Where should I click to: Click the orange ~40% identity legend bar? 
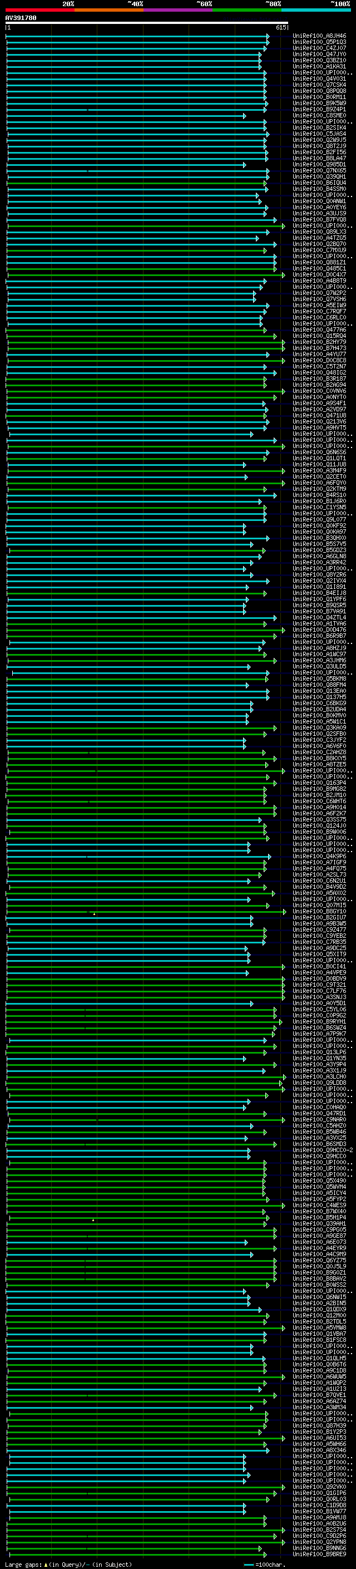(x=109, y=10)
